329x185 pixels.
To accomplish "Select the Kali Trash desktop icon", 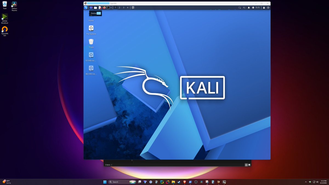I will (x=91, y=43).
